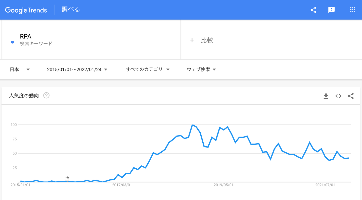This screenshot has height=200, width=362.
Task: Share this page via header share icon
Action: click(x=313, y=10)
